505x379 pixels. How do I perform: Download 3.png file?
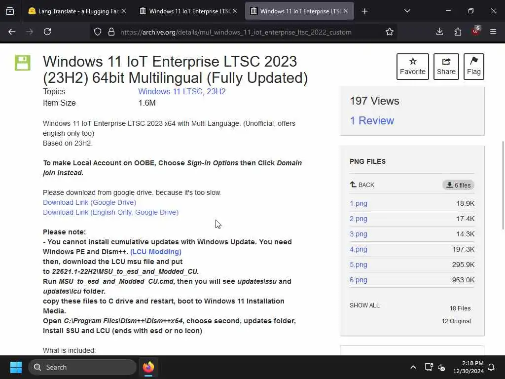tap(359, 234)
